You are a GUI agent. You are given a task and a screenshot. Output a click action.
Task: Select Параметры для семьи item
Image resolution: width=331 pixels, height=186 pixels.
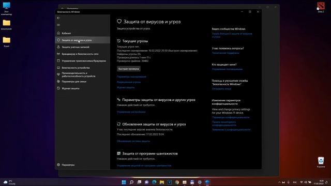(83, 82)
